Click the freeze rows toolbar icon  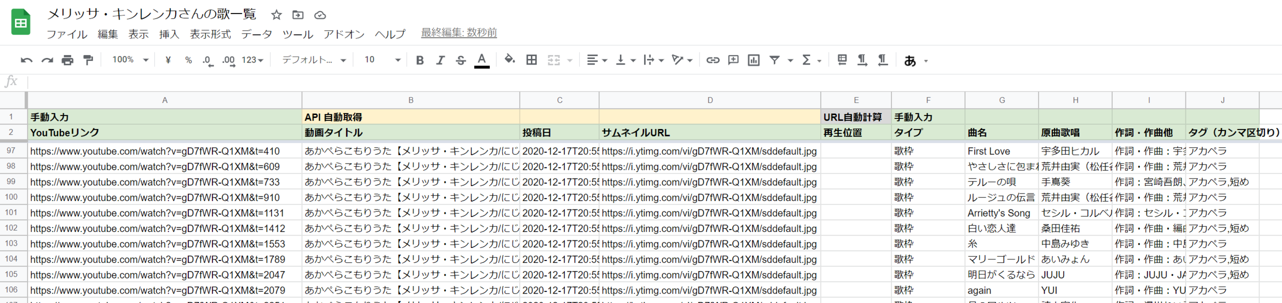click(x=842, y=60)
